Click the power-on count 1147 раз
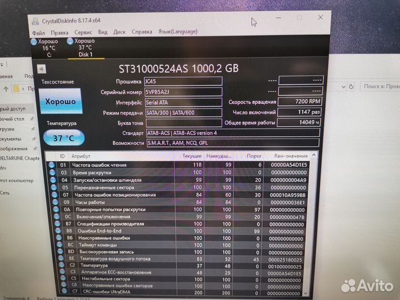 299,112
